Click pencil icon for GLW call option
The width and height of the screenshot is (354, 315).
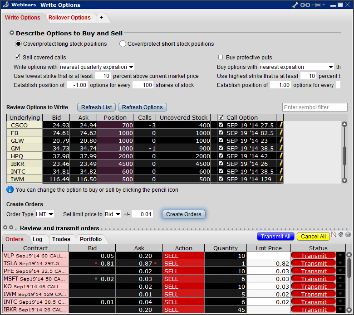point(280,141)
